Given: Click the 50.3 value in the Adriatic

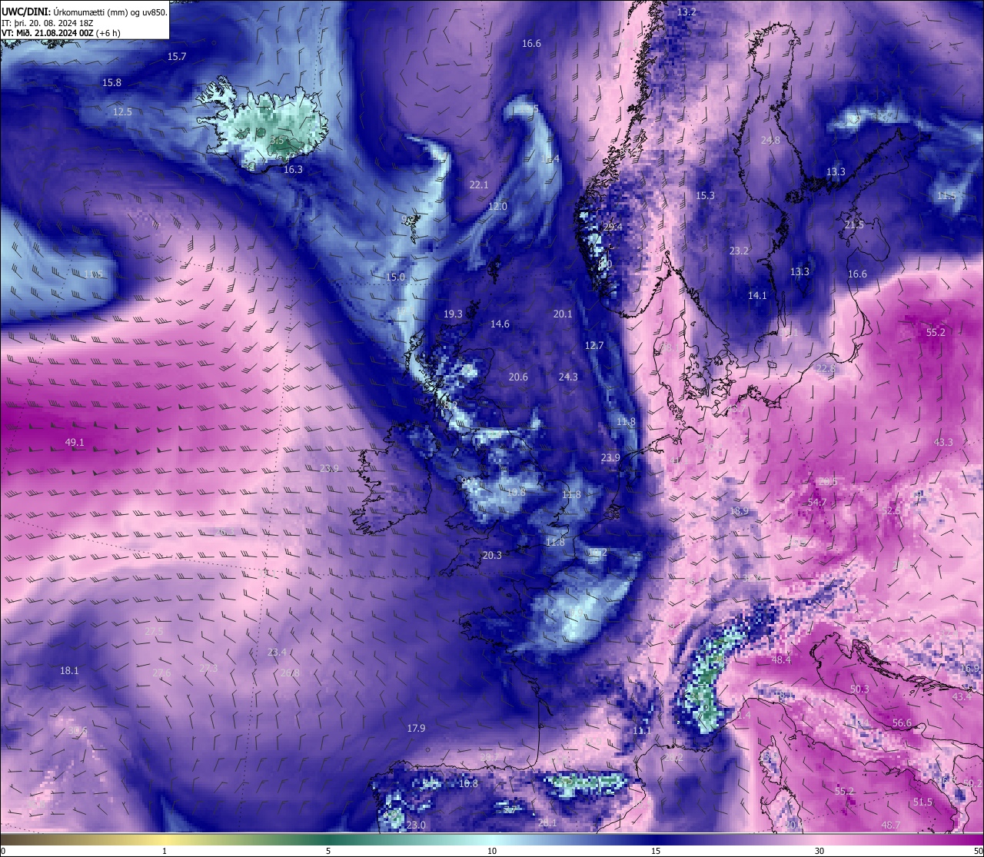Looking at the screenshot, I should coord(859,689).
